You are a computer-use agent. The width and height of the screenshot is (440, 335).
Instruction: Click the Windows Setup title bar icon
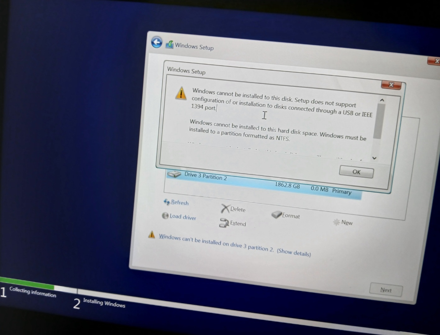(x=170, y=44)
